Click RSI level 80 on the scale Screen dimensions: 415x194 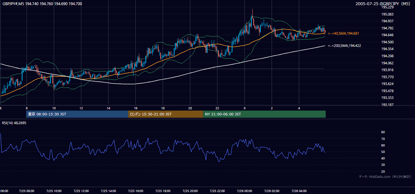(383, 132)
